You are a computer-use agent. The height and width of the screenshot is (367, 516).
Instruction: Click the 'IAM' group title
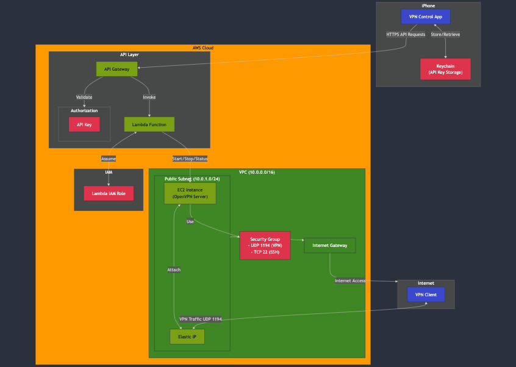pos(109,172)
